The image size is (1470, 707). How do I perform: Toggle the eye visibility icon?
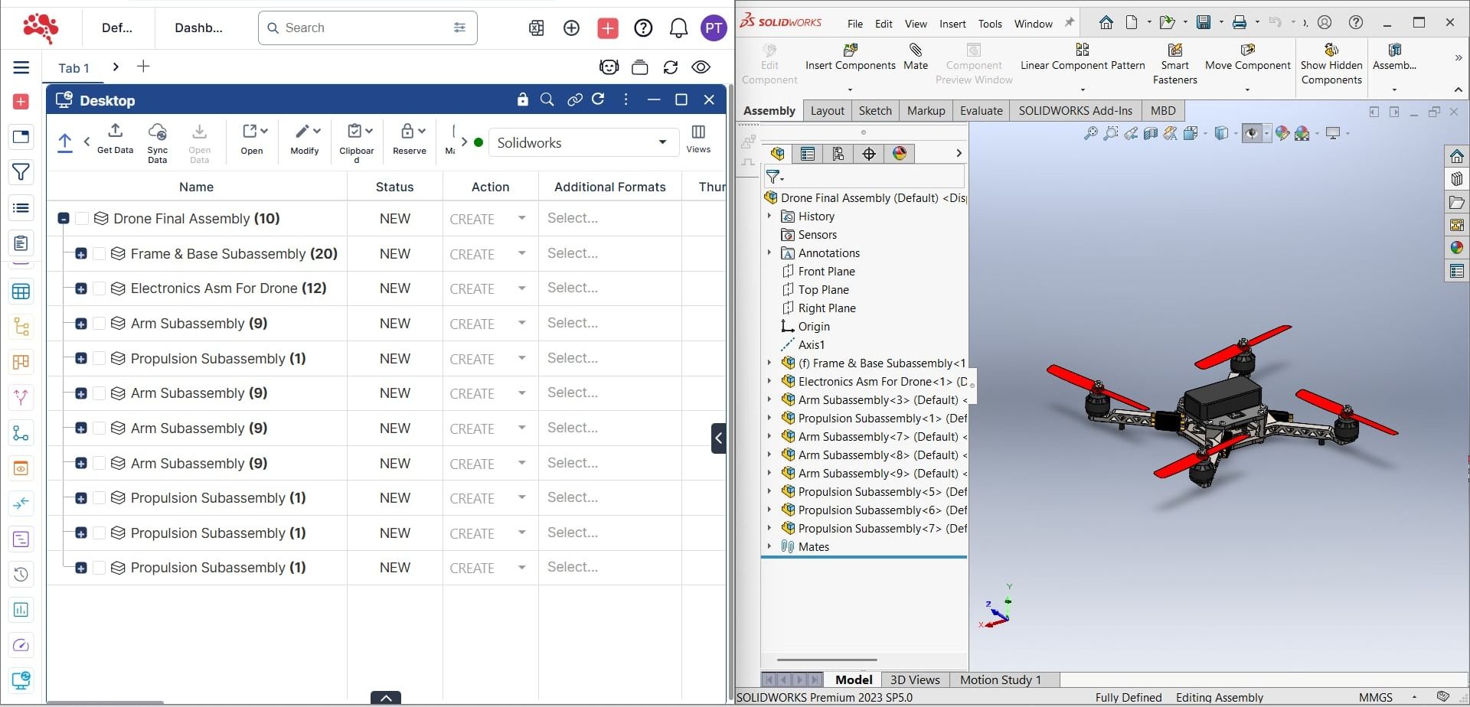point(701,67)
